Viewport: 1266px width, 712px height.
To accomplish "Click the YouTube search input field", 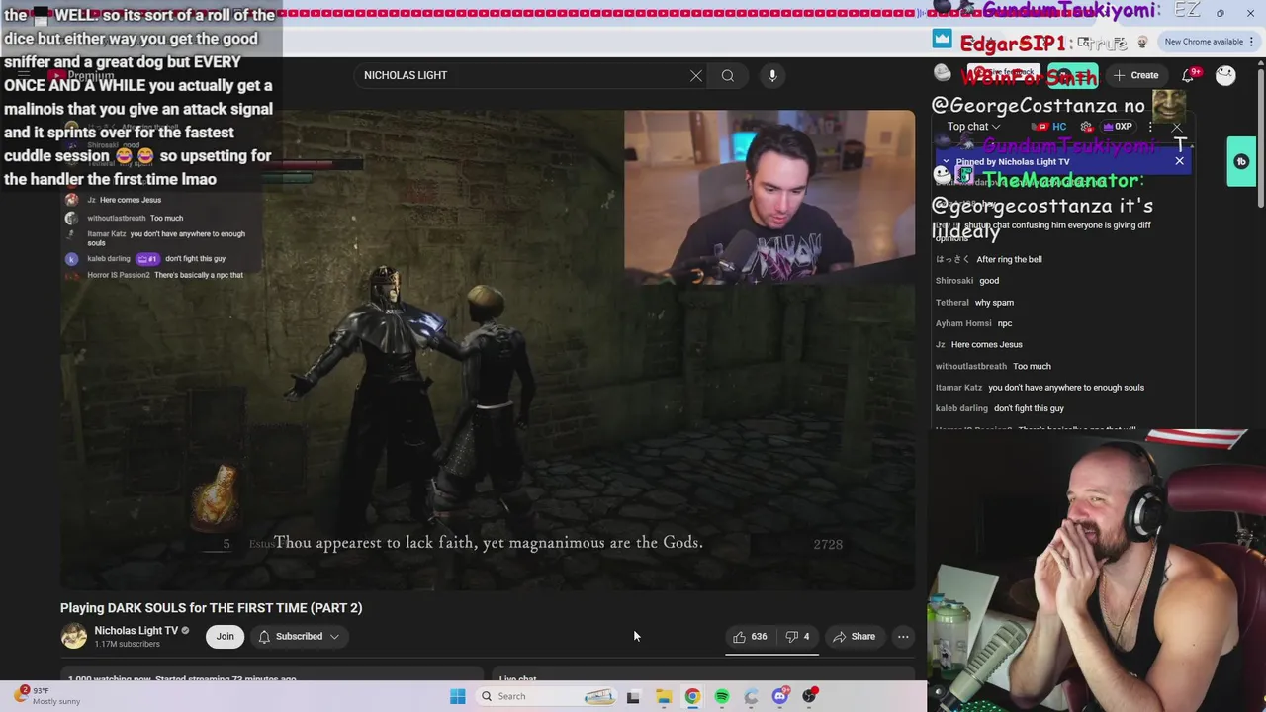I will 524,75.
